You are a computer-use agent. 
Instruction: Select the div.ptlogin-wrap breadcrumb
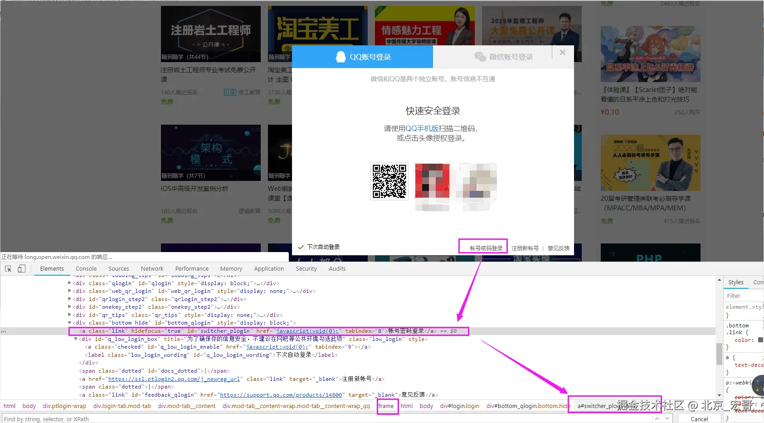(x=64, y=406)
